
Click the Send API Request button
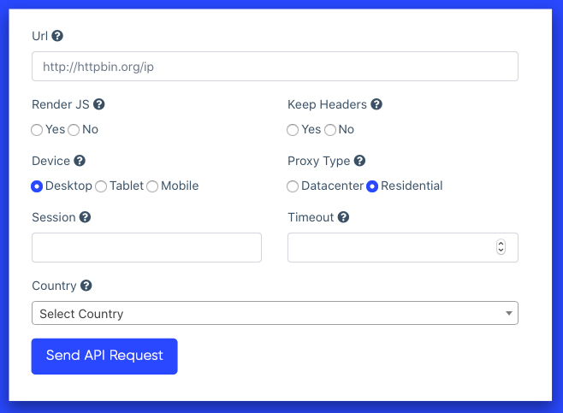[x=104, y=357]
